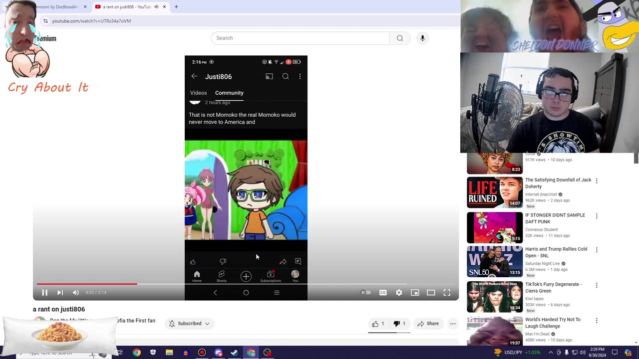Open Windows Security shield in taskbar
639x359 pixels.
(153, 353)
